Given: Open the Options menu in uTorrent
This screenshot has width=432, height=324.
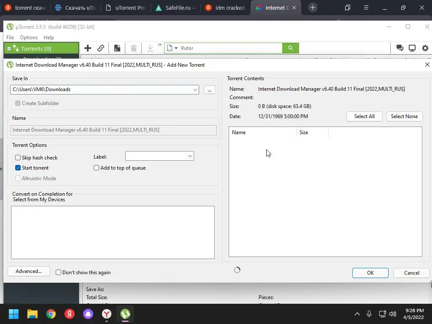Looking at the screenshot, I should 29,38.
